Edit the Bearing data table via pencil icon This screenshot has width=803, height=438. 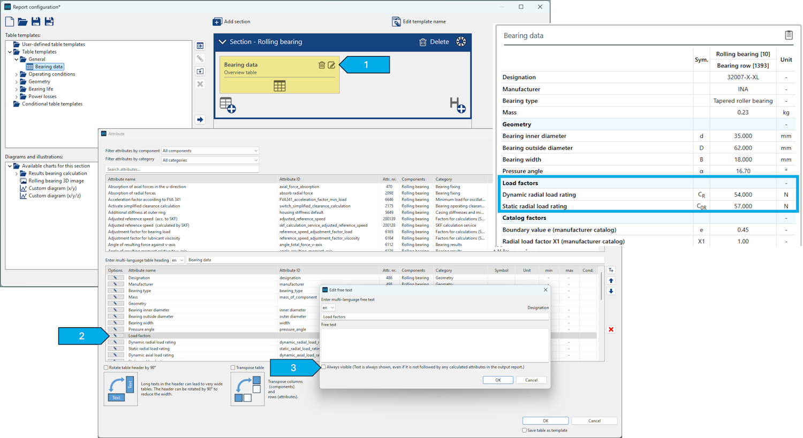tap(331, 65)
